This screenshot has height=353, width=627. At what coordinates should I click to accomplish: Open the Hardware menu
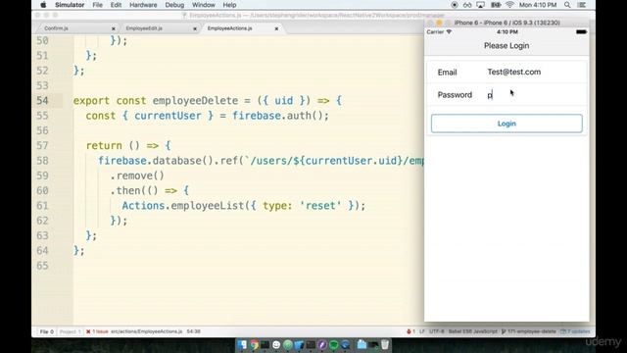point(143,5)
